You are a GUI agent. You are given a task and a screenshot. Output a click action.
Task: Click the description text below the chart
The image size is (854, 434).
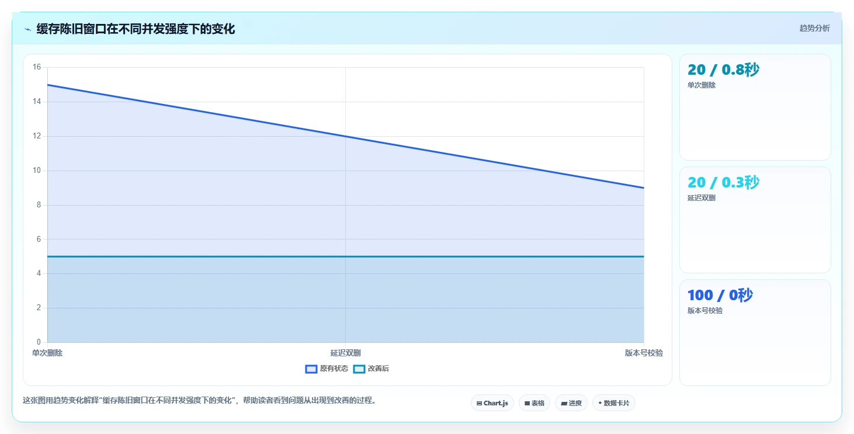[199, 400]
